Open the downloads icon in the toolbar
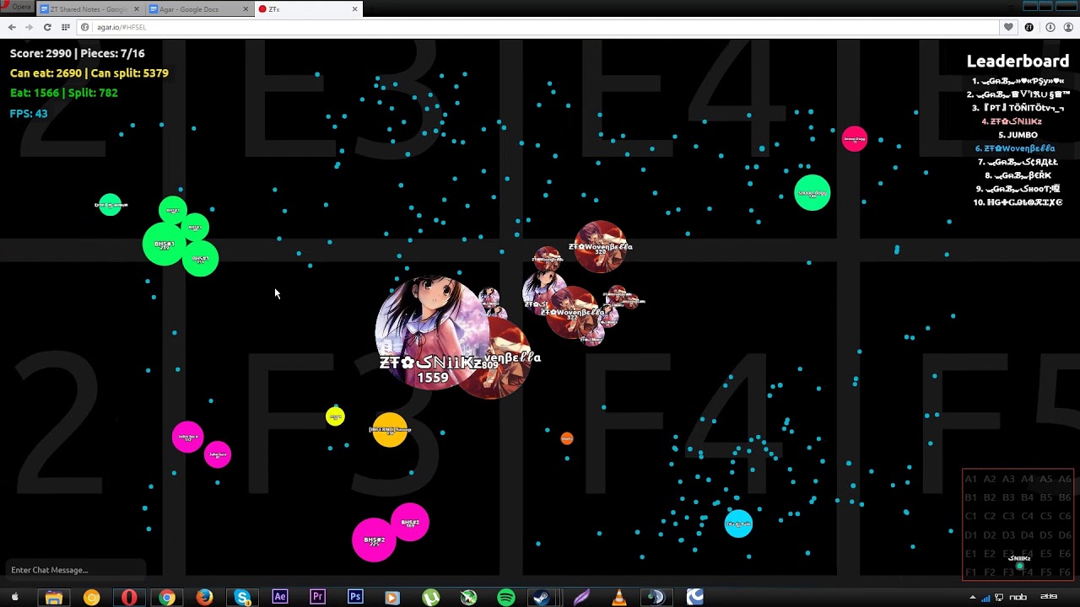Screen dimensions: 1080x607 [x=1050, y=27]
